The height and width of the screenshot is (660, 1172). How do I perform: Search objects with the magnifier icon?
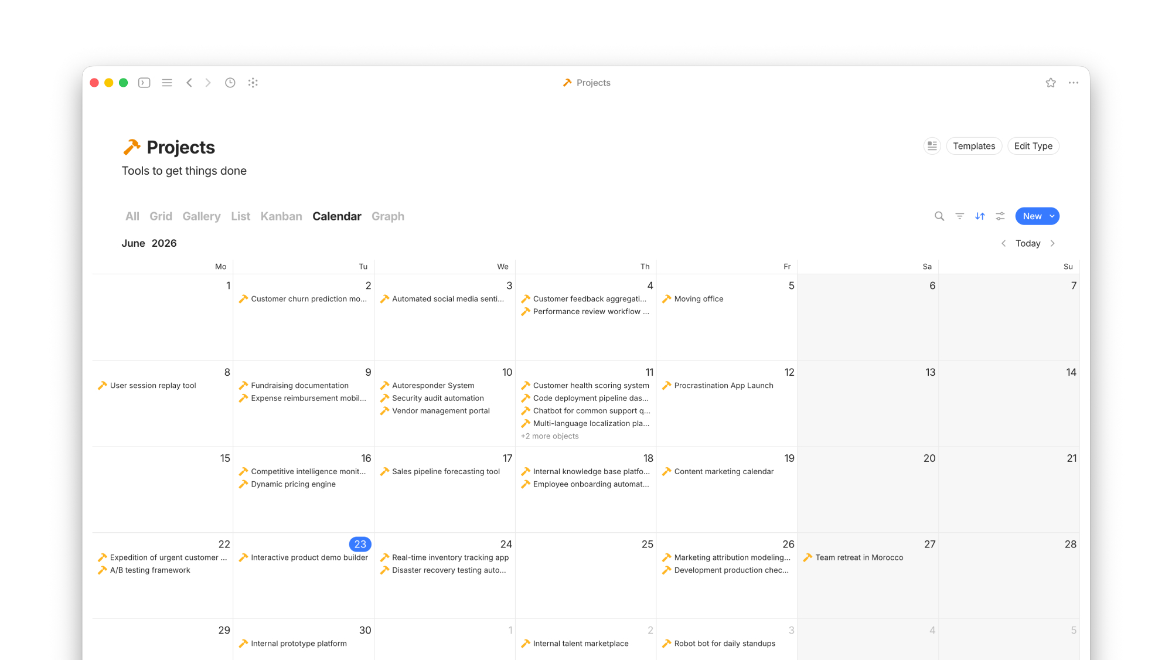click(939, 216)
